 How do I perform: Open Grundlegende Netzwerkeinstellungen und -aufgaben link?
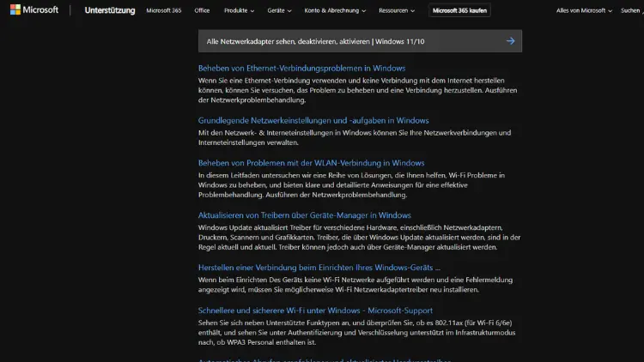313,120
